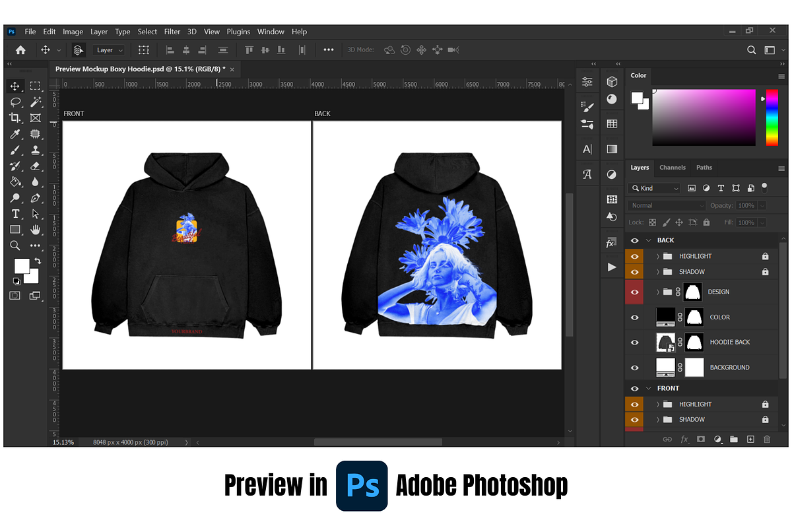This screenshot has width=792, height=528.
Task: Select the Eyedropper tool
Action: (x=15, y=134)
